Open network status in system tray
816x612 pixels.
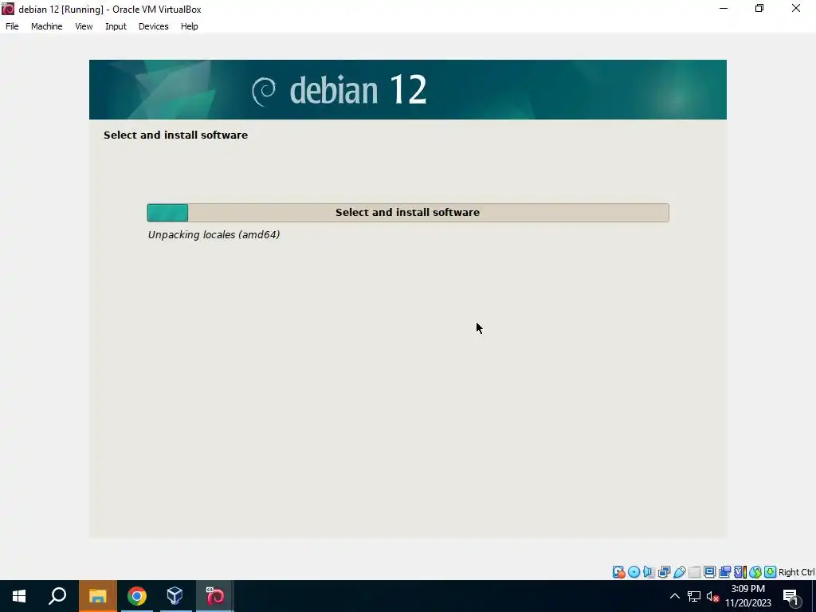[x=694, y=596]
